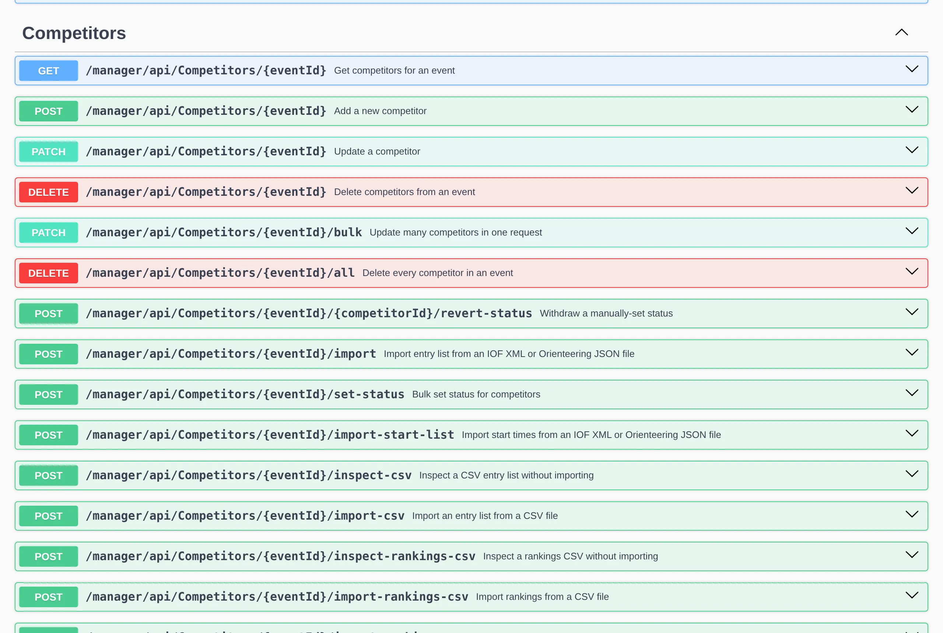Expand the bulk update competitors chevron
Viewport: 943px width, 633px height.
pos(911,231)
